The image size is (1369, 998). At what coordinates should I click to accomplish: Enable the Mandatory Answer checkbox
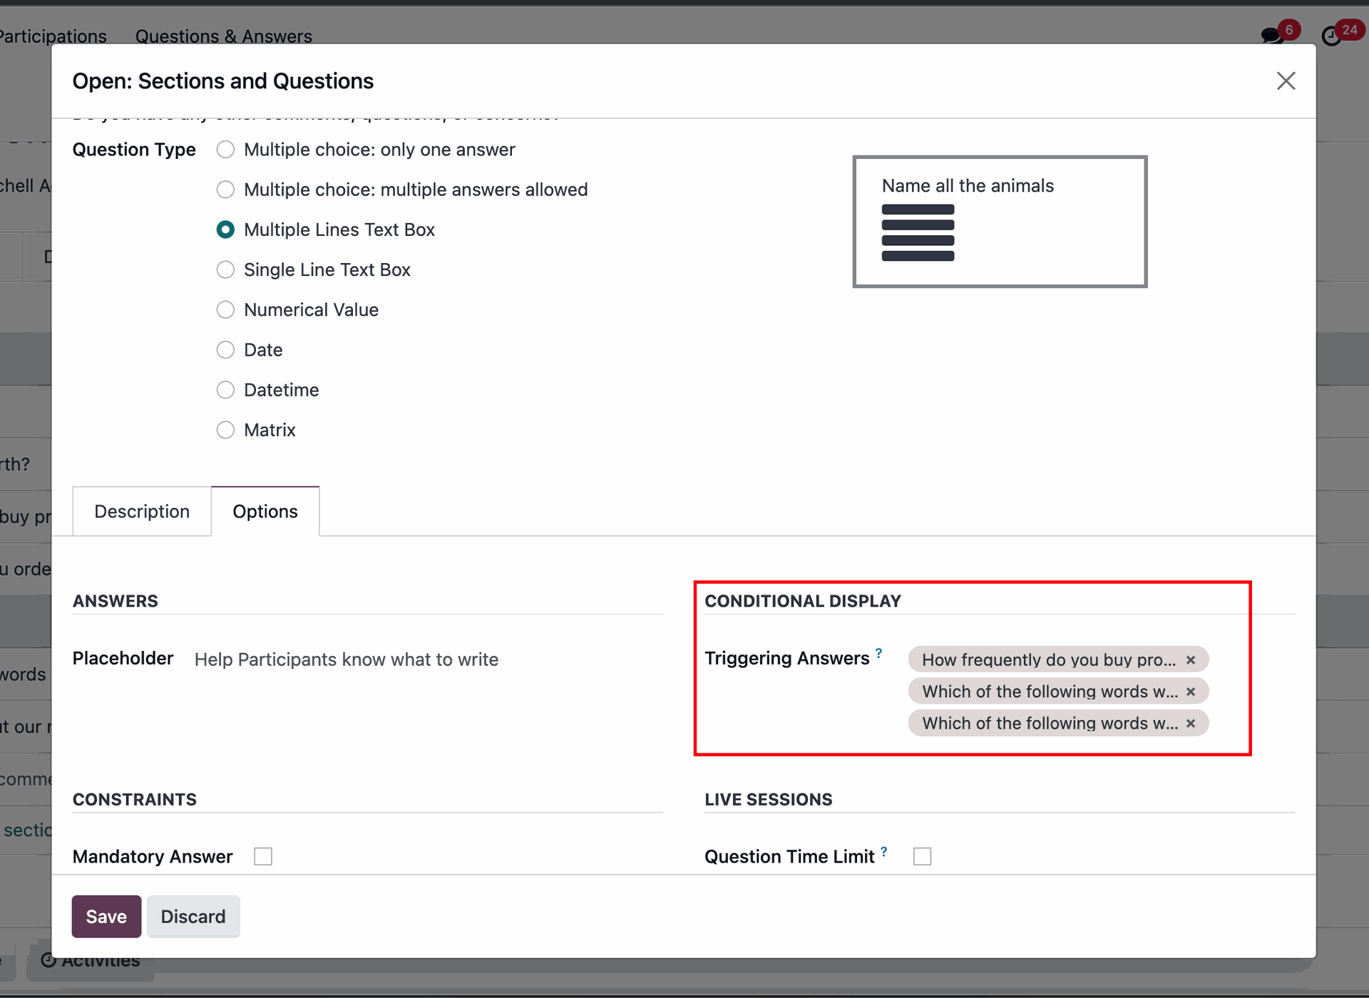pyautogui.click(x=263, y=856)
